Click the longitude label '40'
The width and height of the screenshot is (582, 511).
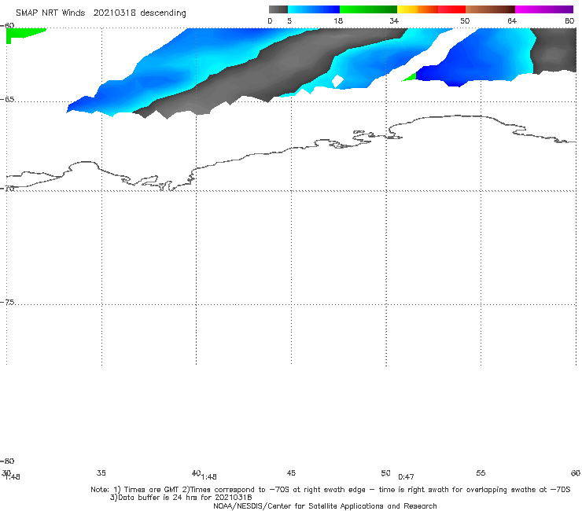pyautogui.click(x=196, y=473)
